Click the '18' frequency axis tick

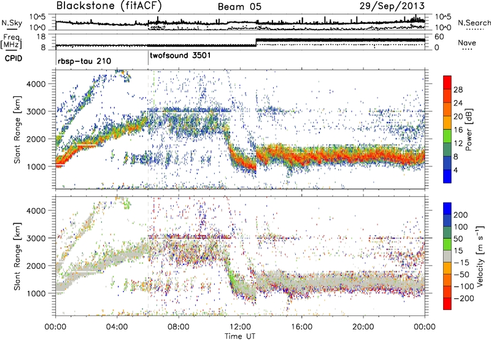pos(41,37)
